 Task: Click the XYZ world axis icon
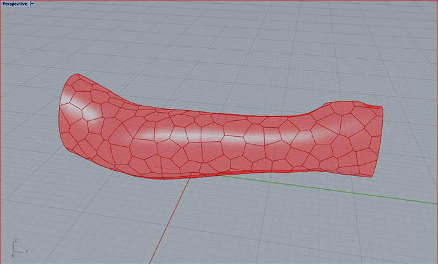(19, 248)
